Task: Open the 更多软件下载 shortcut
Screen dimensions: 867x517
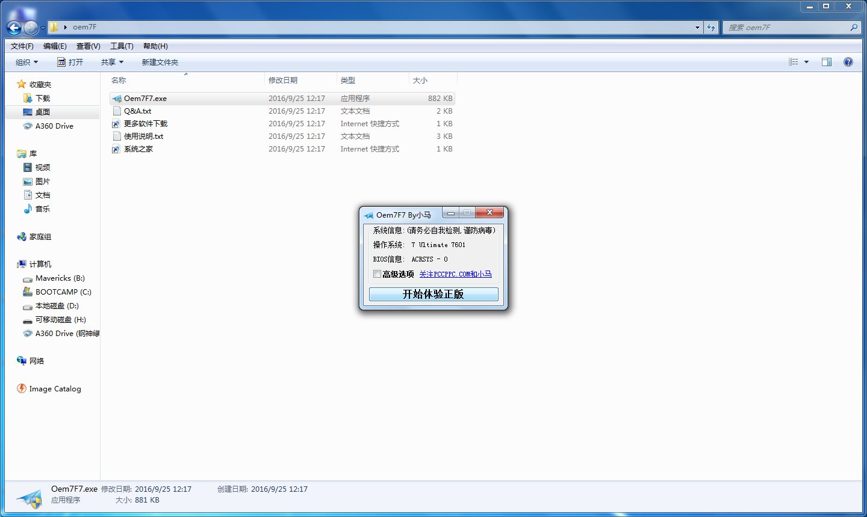Action: (144, 123)
